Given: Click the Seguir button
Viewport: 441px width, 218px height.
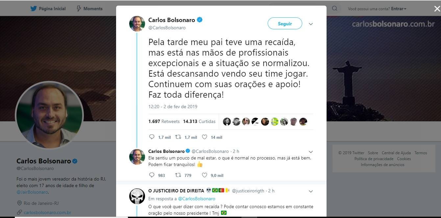Looking at the screenshot, I should (x=285, y=24).
